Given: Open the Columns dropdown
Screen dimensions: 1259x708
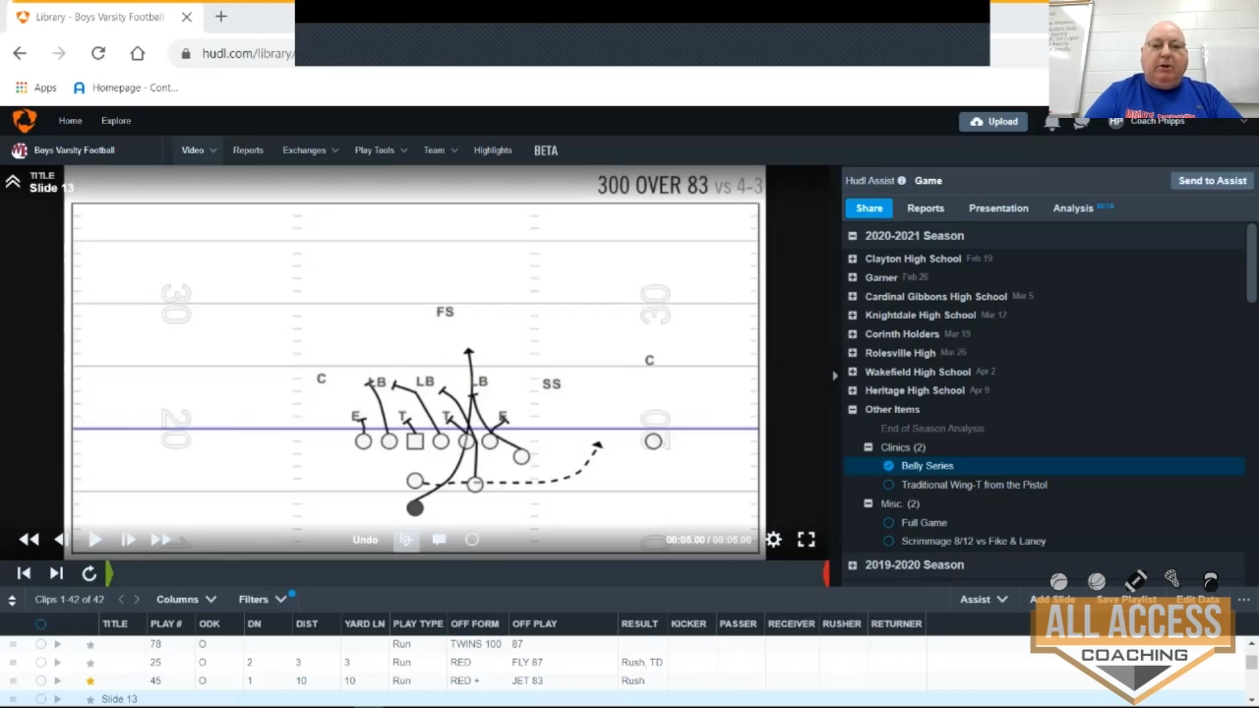Looking at the screenshot, I should [185, 599].
